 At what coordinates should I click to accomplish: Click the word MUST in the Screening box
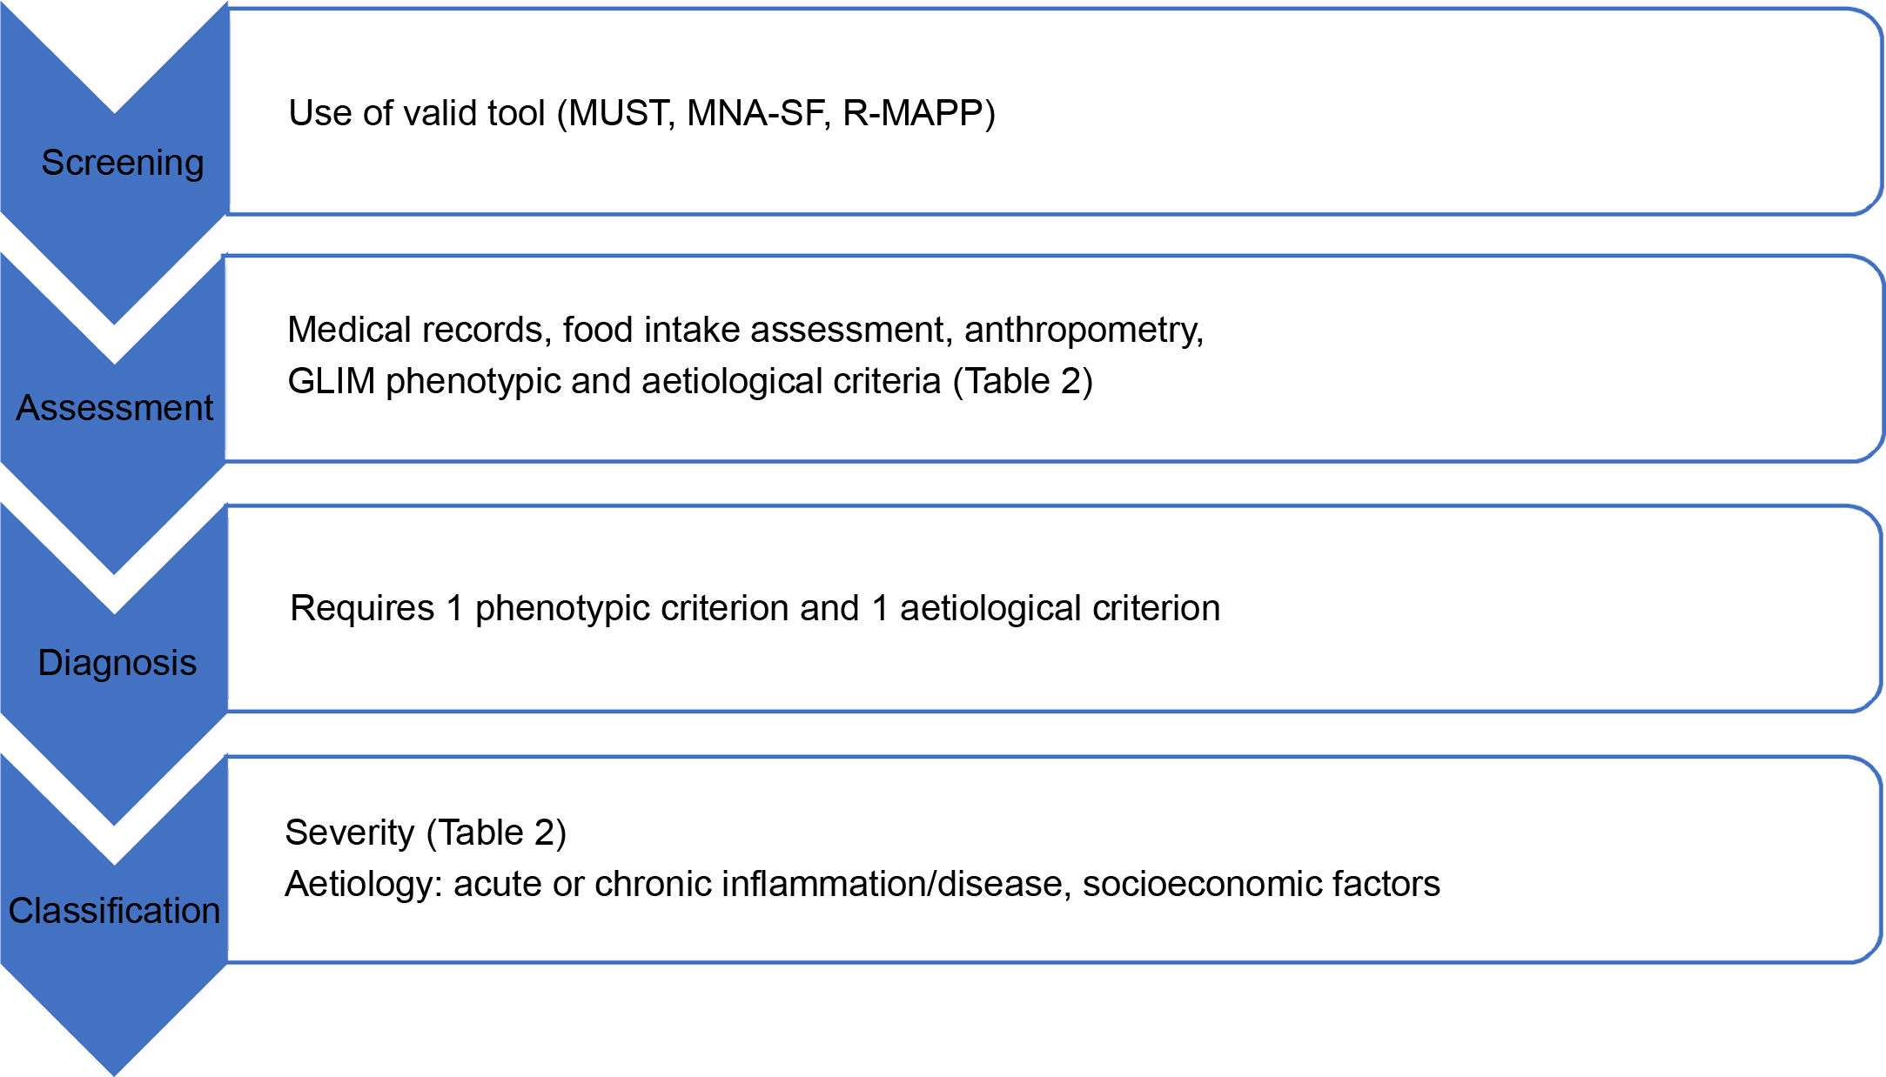pos(620,113)
